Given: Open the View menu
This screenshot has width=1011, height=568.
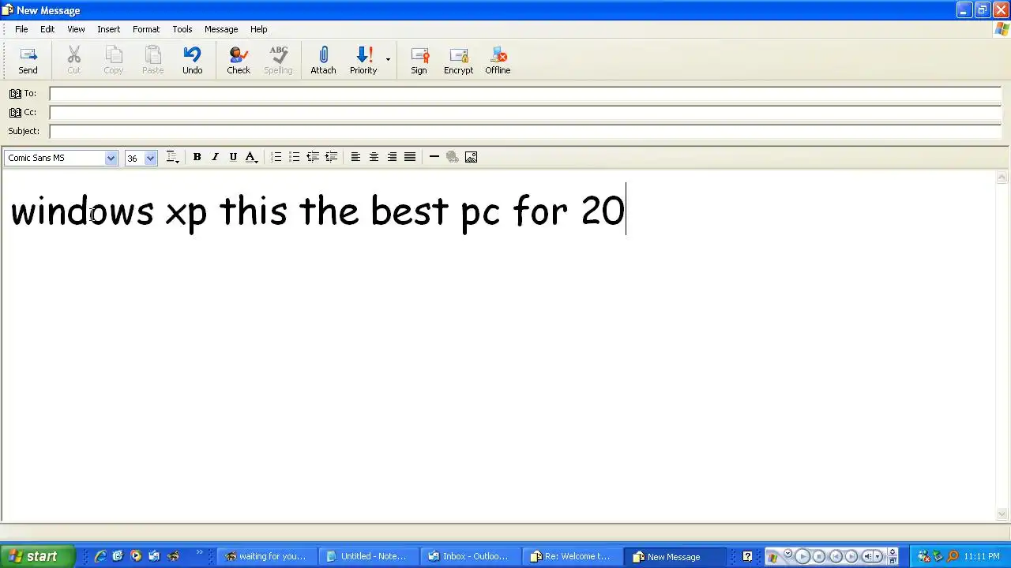Looking at the screenshot, I should (76, 29).
